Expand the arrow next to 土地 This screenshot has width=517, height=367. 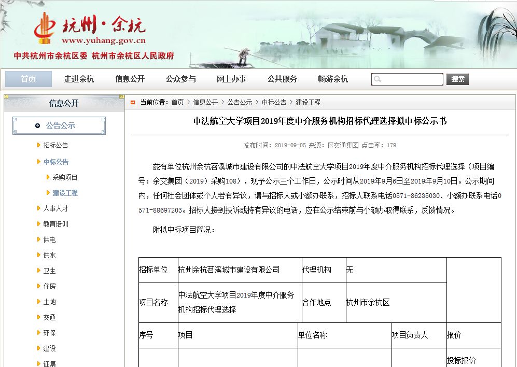38,301
